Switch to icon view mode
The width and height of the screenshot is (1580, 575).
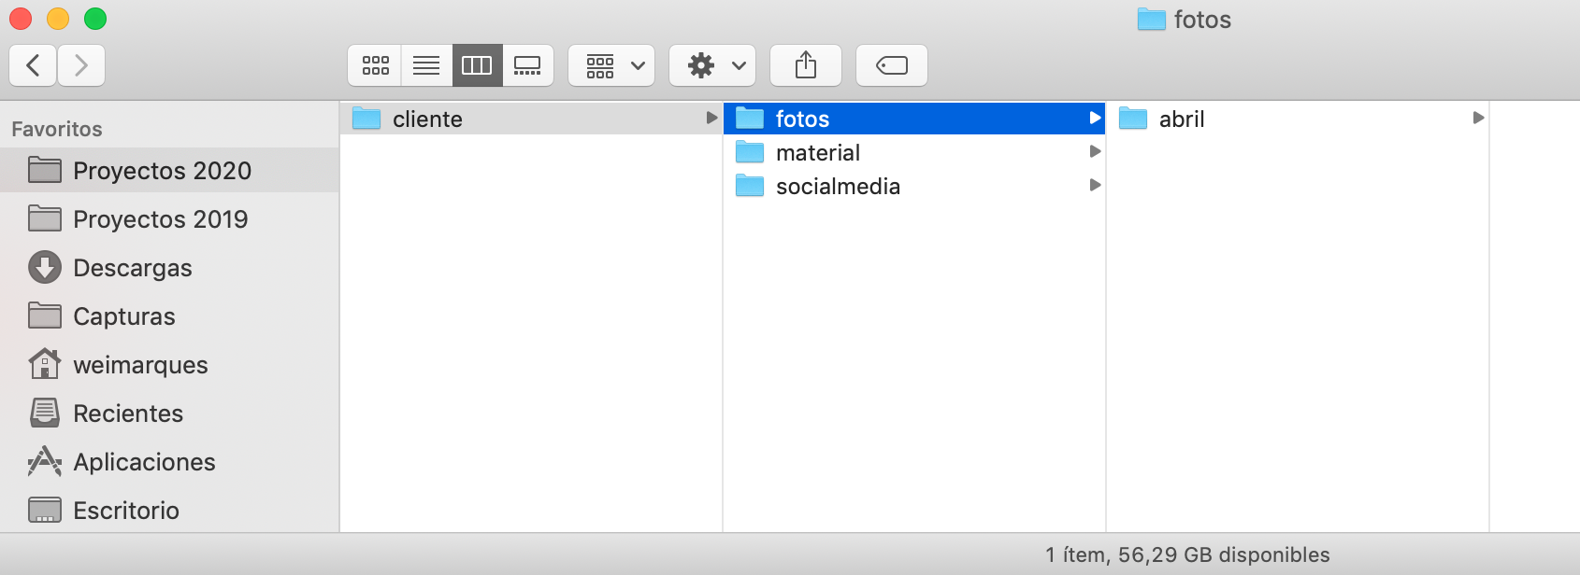376,65
